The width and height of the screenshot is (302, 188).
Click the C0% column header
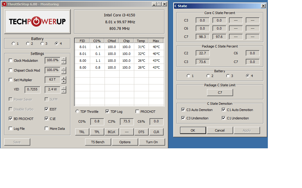tap(97, 41)
